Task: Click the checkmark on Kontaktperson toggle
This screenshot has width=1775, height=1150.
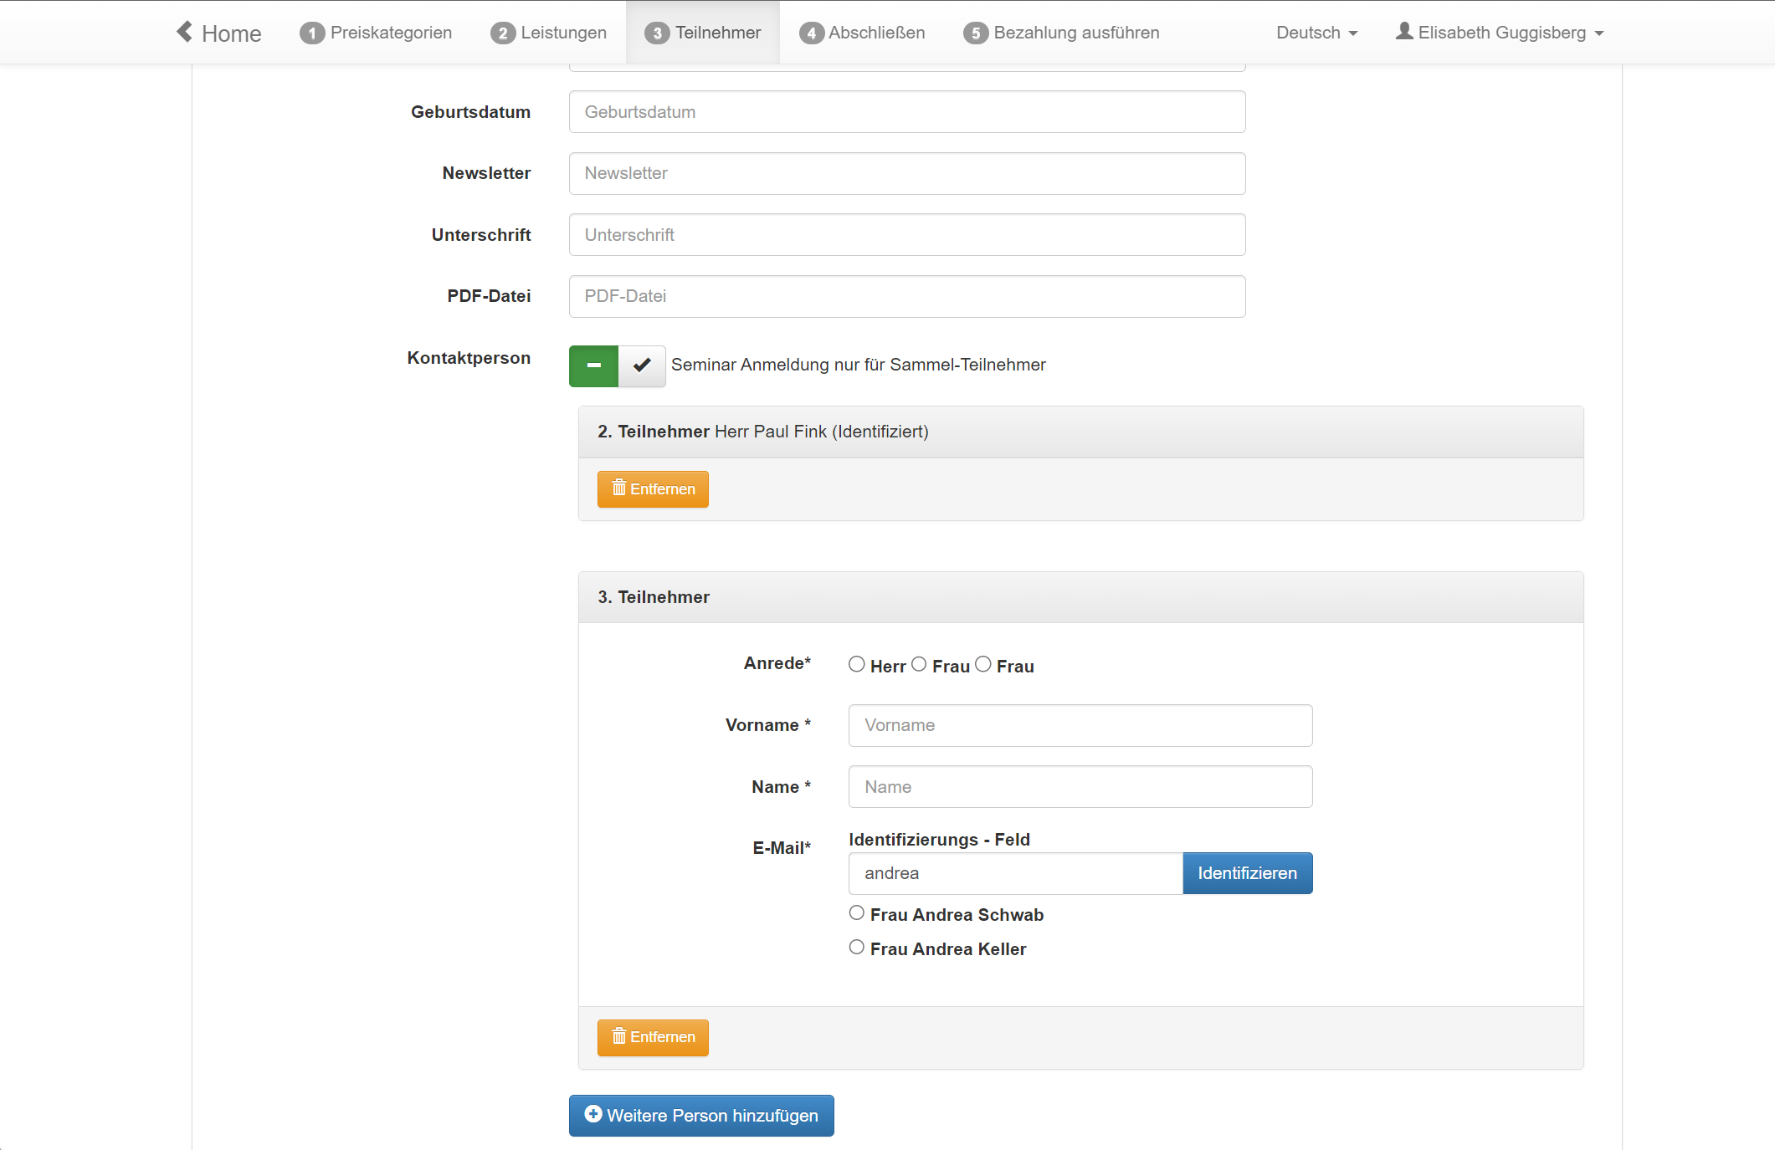Action: 642,365
